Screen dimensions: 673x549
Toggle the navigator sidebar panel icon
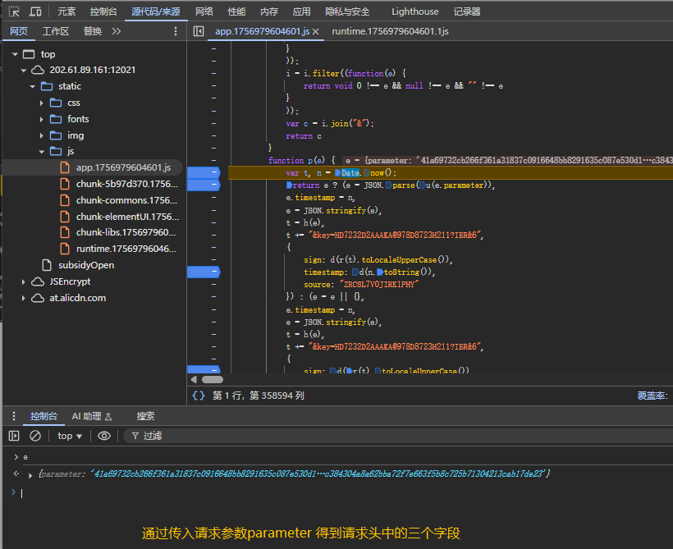coord(198,31)
